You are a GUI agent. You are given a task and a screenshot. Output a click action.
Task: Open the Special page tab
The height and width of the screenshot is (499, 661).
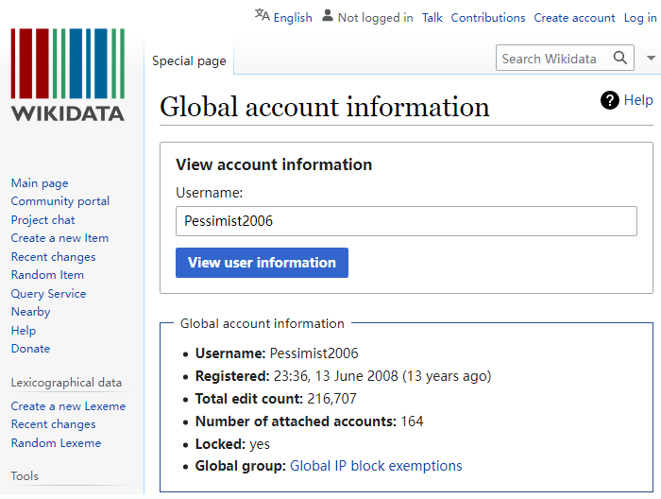[x=189, y=60]
